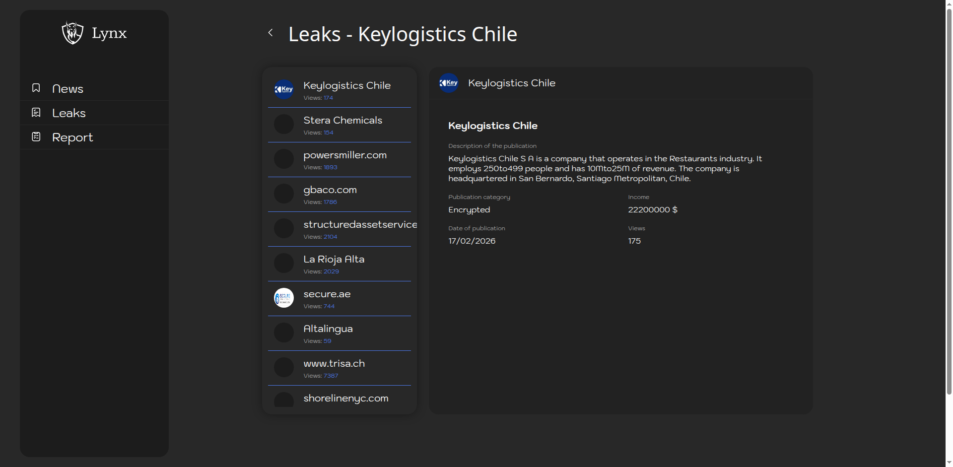
Task: Click the Lynx wolf logo in the sidebar
Action: click(71, 33)
